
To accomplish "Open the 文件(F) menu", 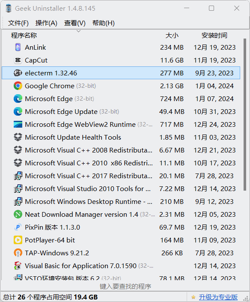I will click(x=18, y=23).
